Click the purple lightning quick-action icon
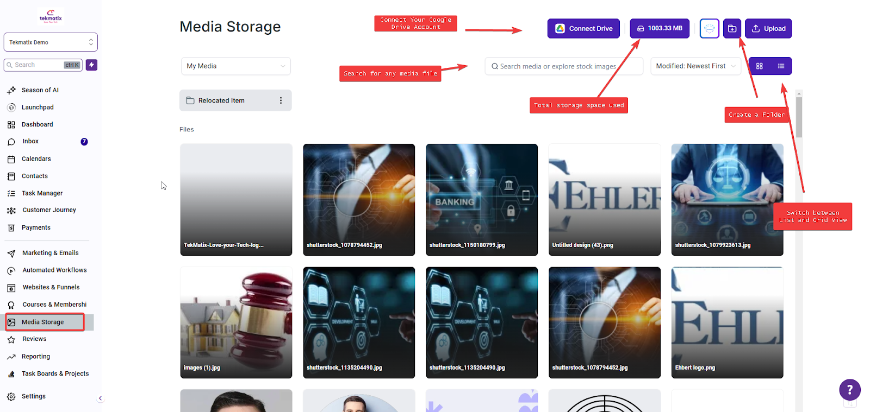 [91, 65]
